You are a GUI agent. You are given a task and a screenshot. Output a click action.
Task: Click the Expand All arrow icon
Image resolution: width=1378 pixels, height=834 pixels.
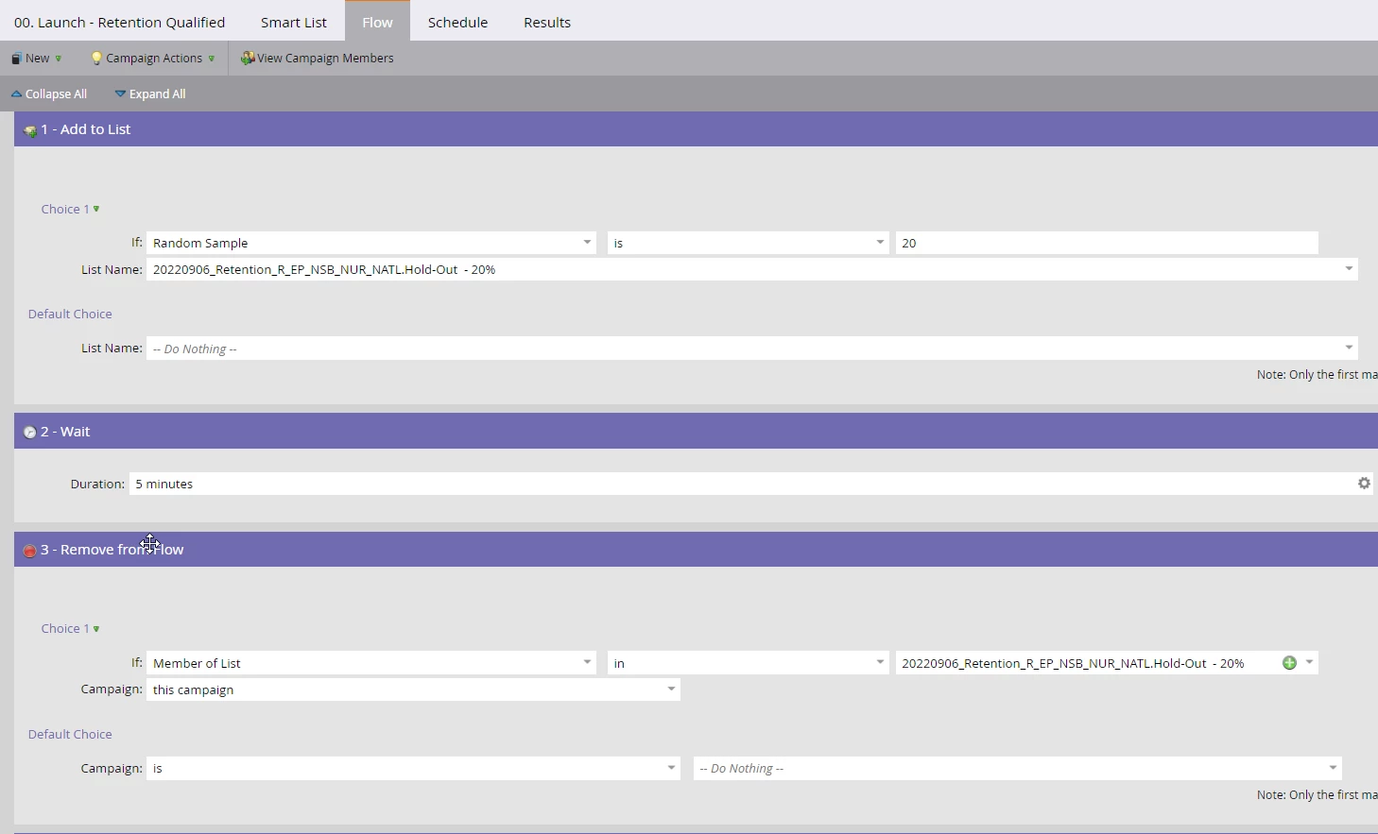[120, 94]
